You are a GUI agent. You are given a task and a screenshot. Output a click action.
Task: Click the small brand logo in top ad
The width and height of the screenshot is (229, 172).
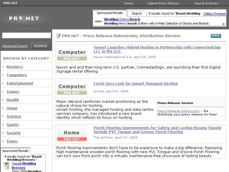[98, 21]
